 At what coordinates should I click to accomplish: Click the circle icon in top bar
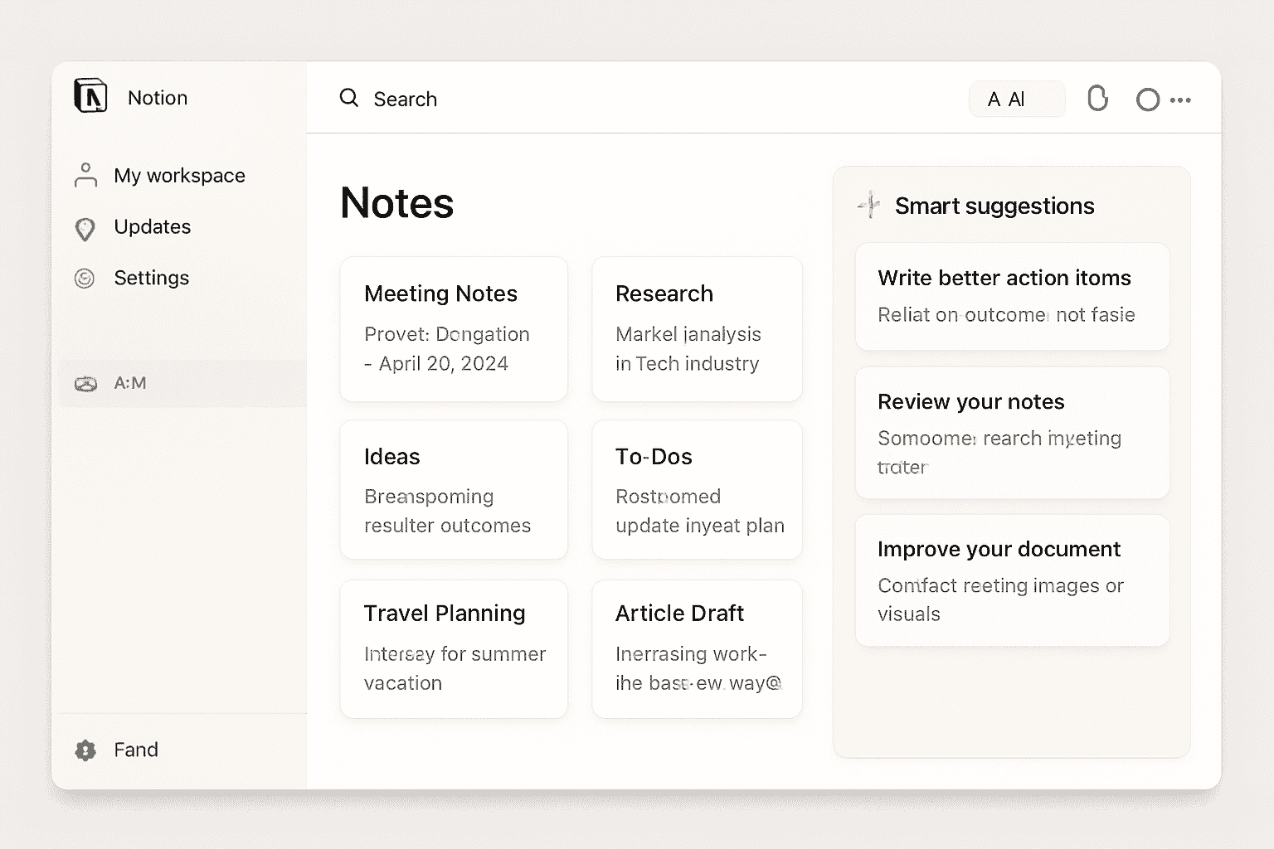(x=1147, y=100)
